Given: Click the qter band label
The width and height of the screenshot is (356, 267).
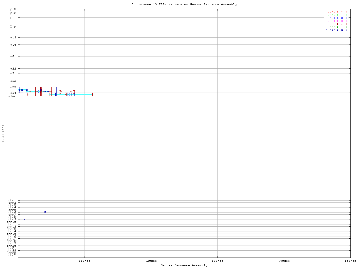Looking at the screenshot, I should [12, 96].
